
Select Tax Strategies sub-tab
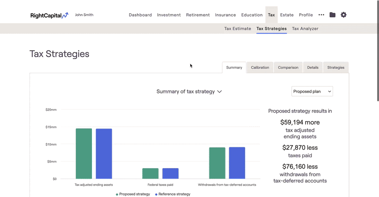(271, 28)
